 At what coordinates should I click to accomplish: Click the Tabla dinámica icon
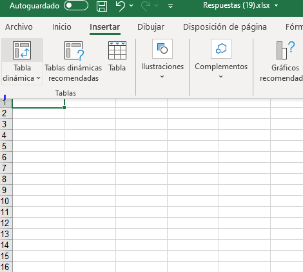click(22, 50)
